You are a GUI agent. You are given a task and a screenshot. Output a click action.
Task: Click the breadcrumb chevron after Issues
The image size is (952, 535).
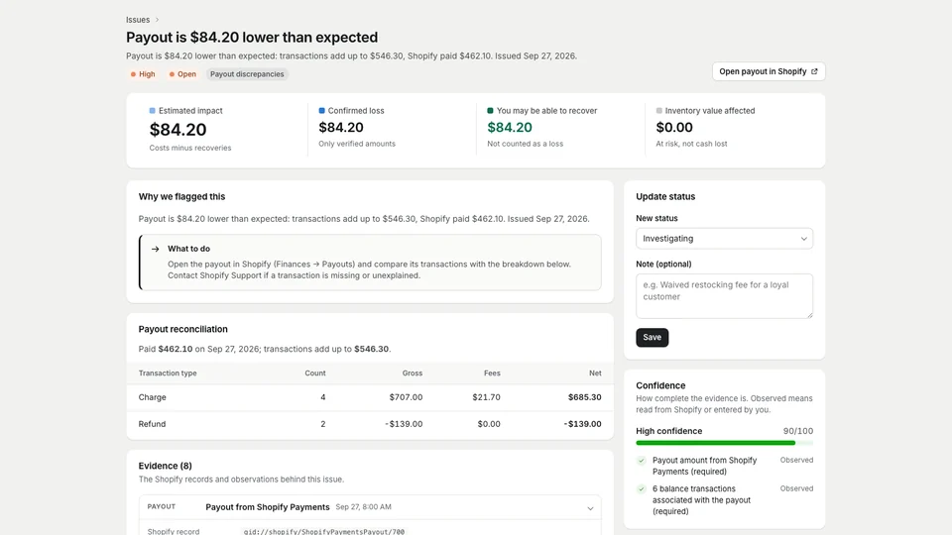click(x=157, y=20)
